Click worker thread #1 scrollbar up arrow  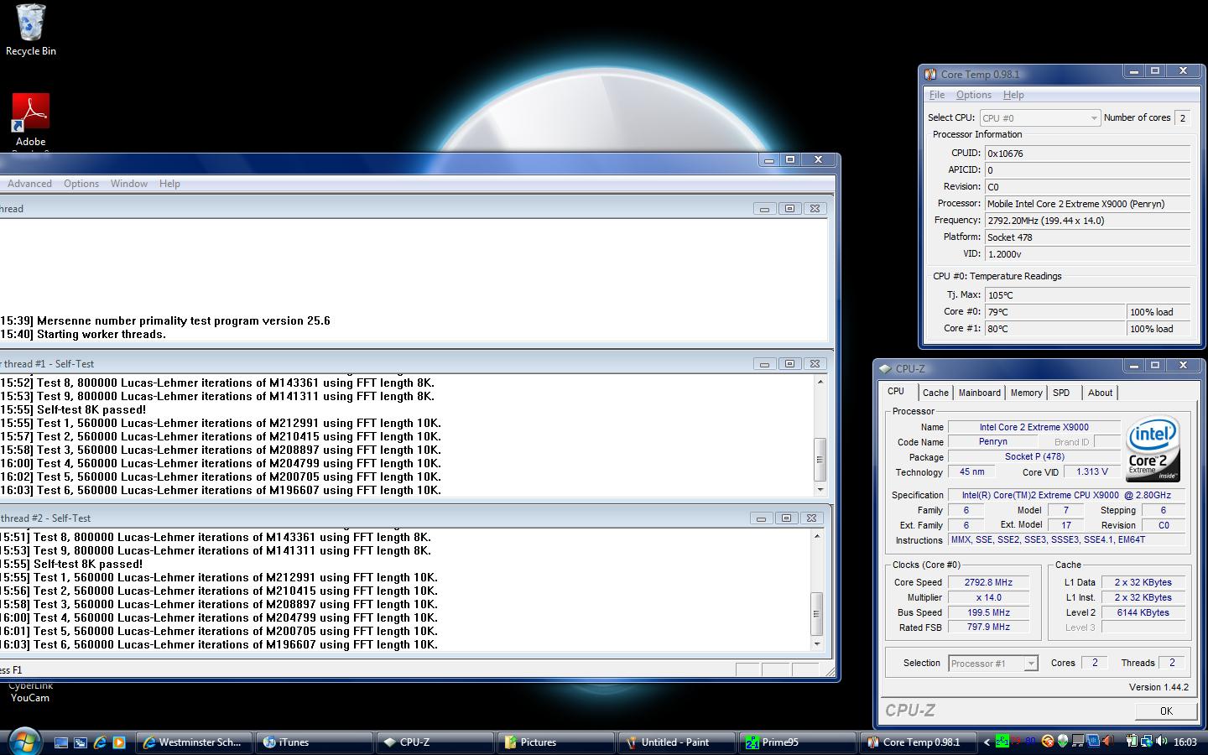[820, 382]
